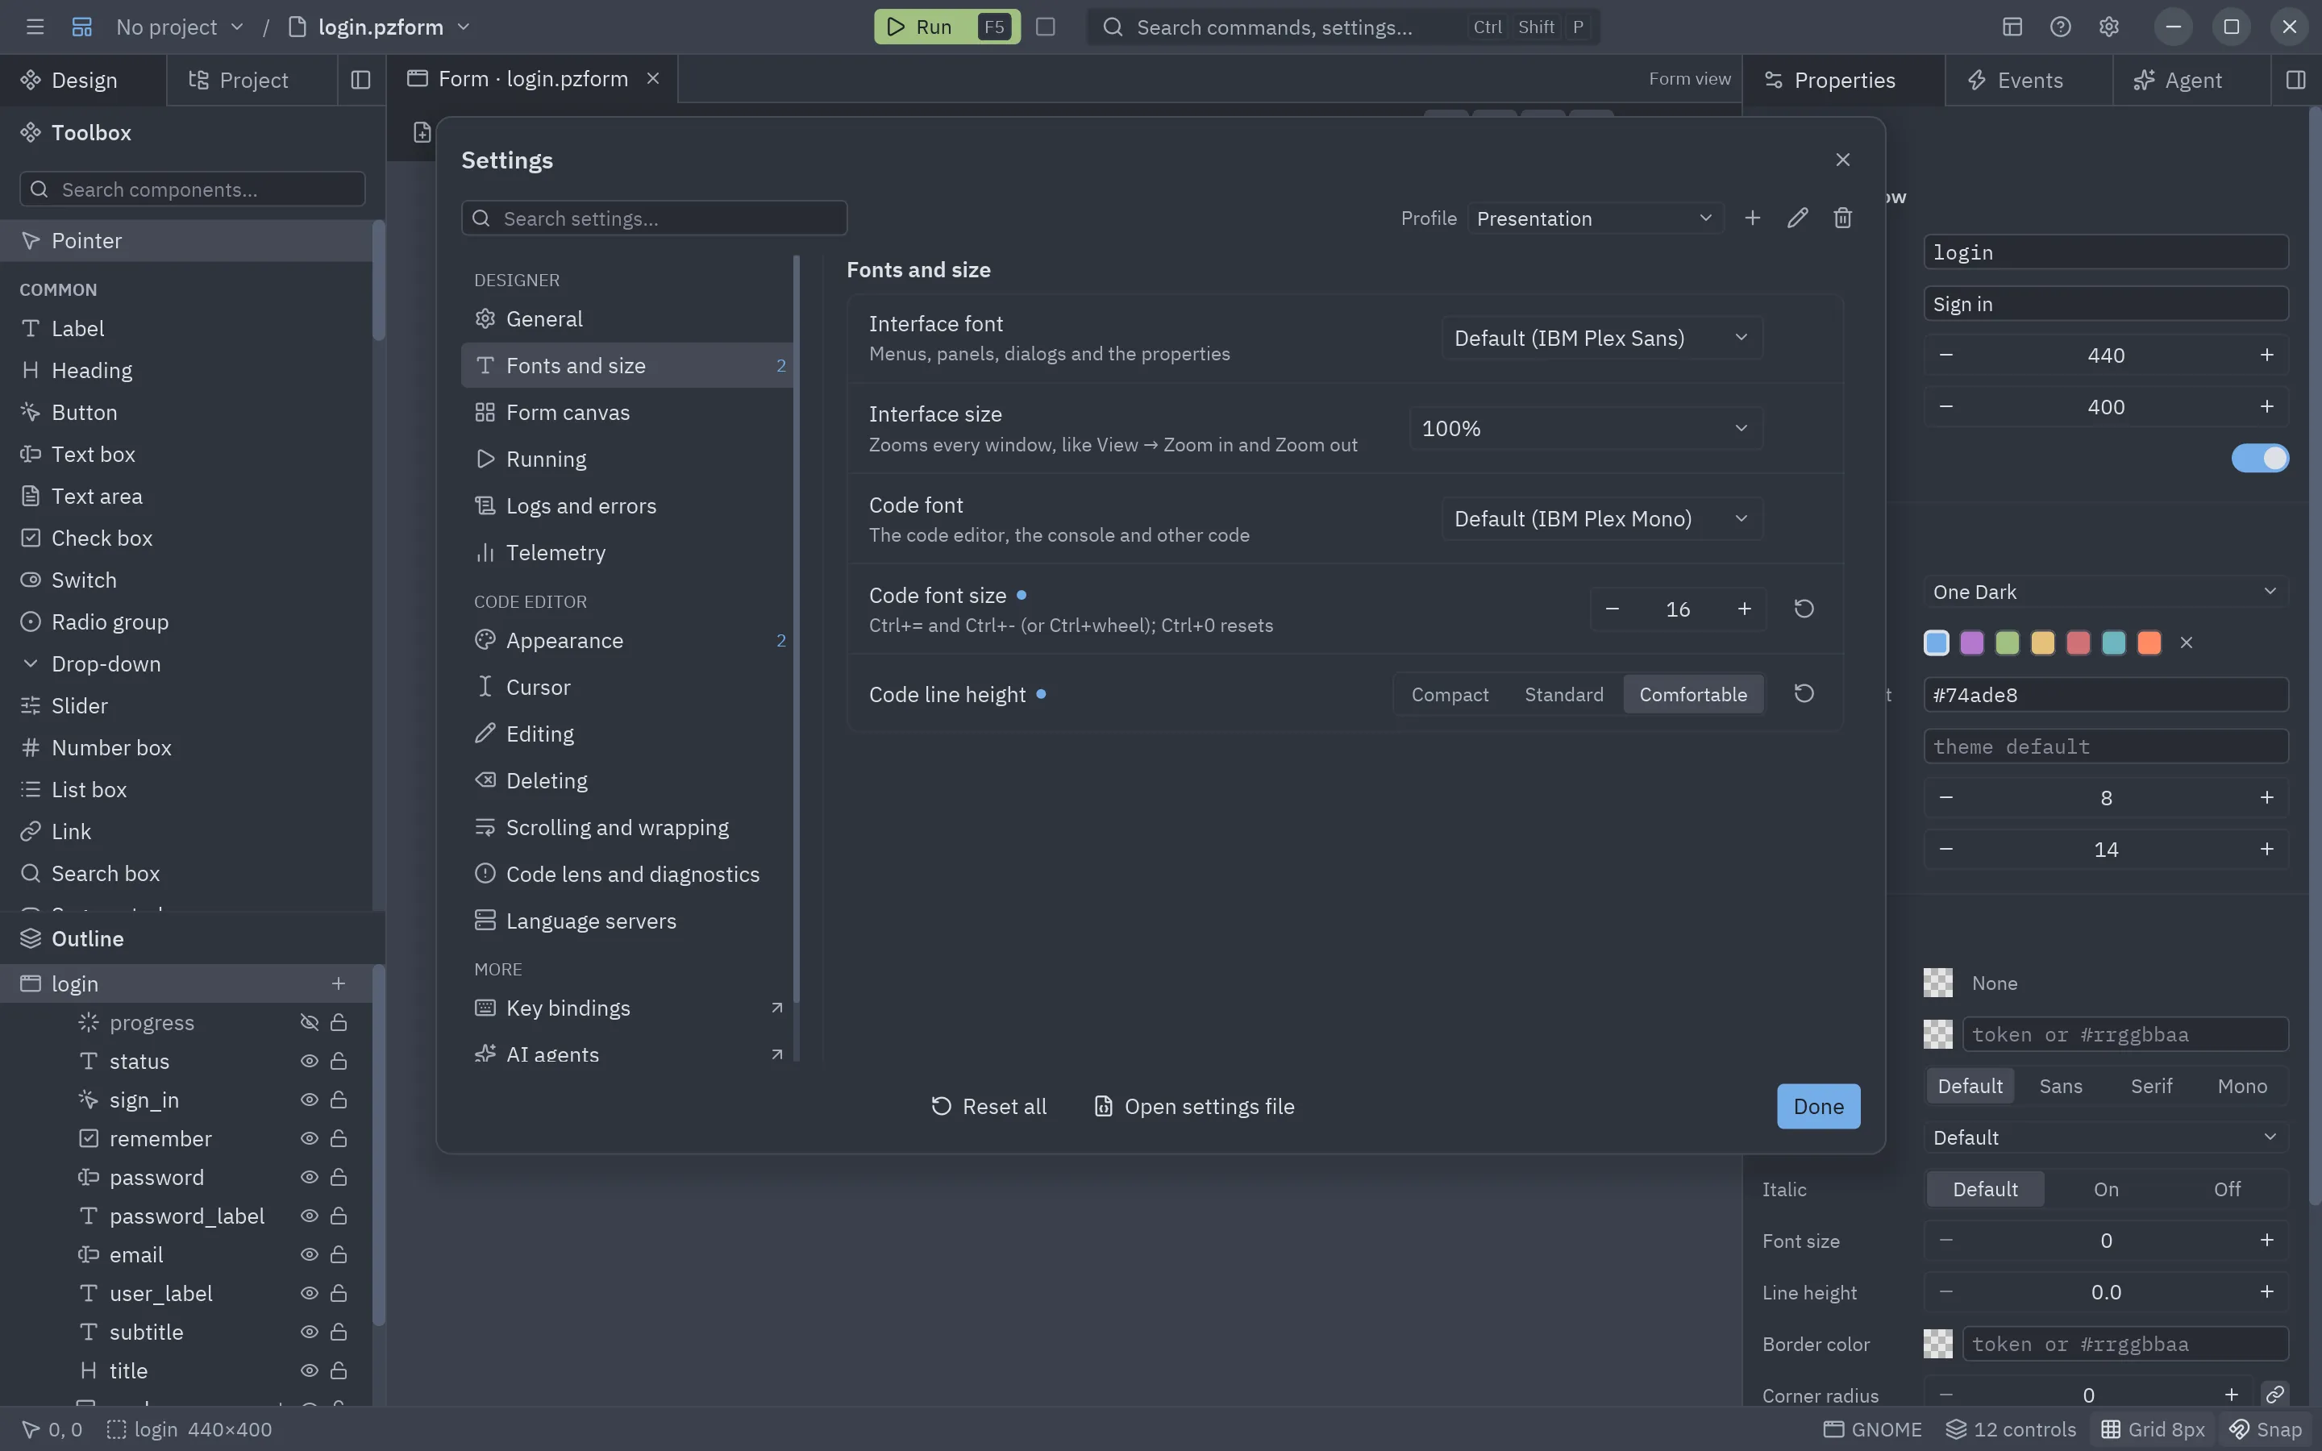Viewport: 2322px width, 1451px height.
Task: Decrease Code font size with minus
Action: click(x=1612, y=609)
